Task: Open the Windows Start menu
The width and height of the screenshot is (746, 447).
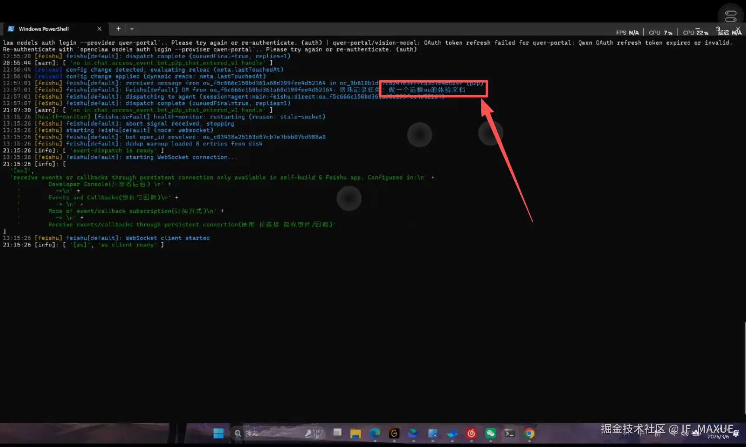Action: [x=219, y=433]
